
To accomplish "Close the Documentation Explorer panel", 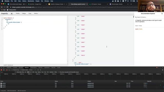I will pyautogui.click(x=162, y=14).
